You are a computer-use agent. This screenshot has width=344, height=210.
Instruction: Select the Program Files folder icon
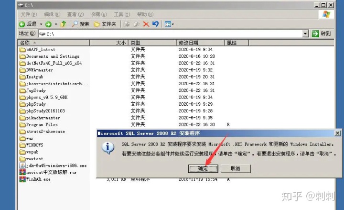pyautogui.click(x=22, y=125)
